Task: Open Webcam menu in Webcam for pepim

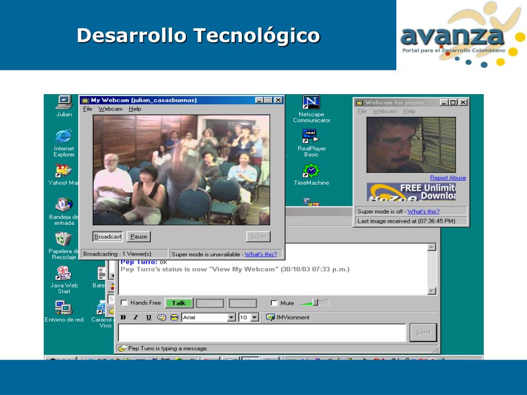Action: point(384,111)
